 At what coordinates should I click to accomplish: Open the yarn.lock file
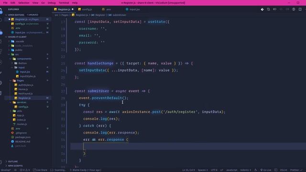click(21, 146)
